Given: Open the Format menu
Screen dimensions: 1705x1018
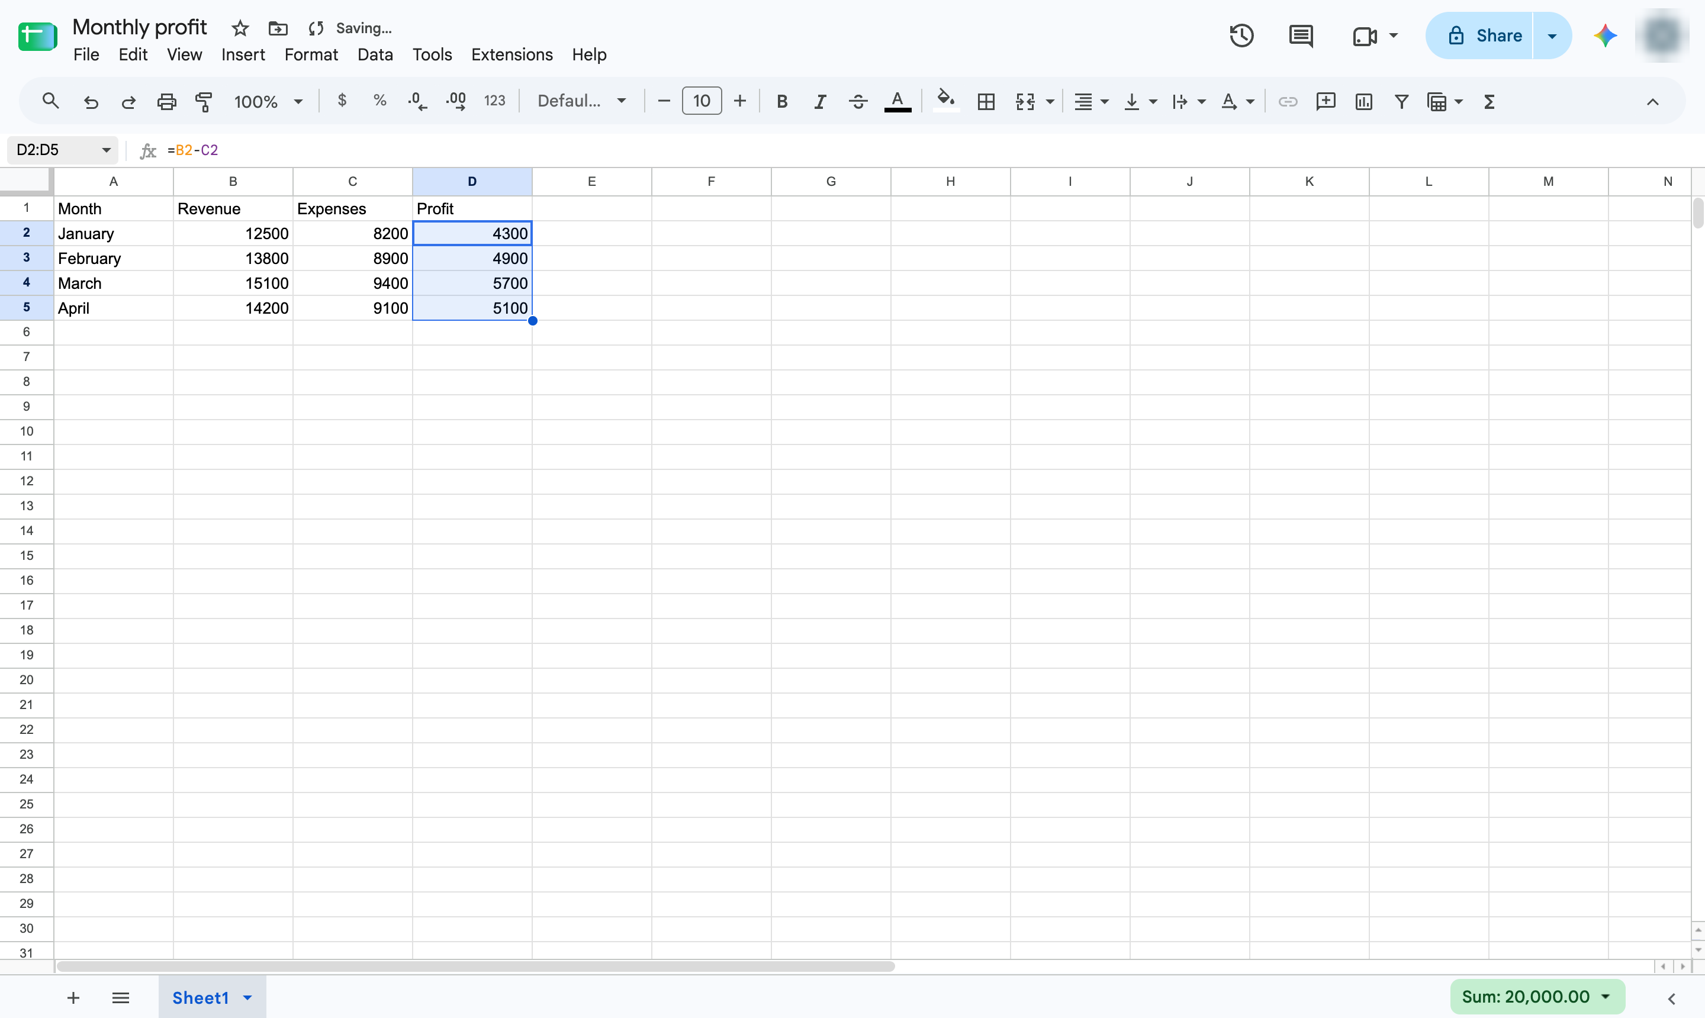Looking at the screenshot, I should tap(311, 54).
